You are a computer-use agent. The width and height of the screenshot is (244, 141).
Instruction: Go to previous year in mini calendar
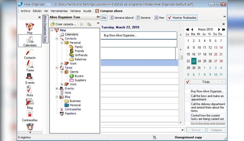pos(187,29)
